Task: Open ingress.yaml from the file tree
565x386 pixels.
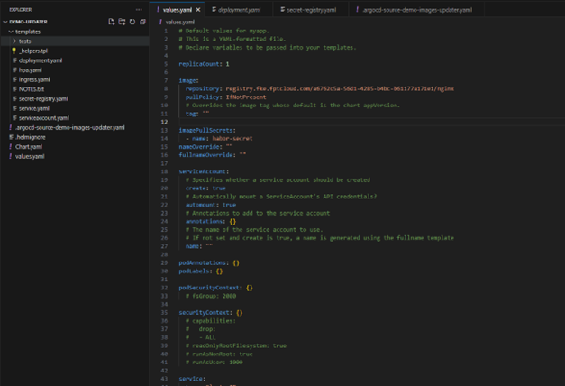Action: click(34, 79)
